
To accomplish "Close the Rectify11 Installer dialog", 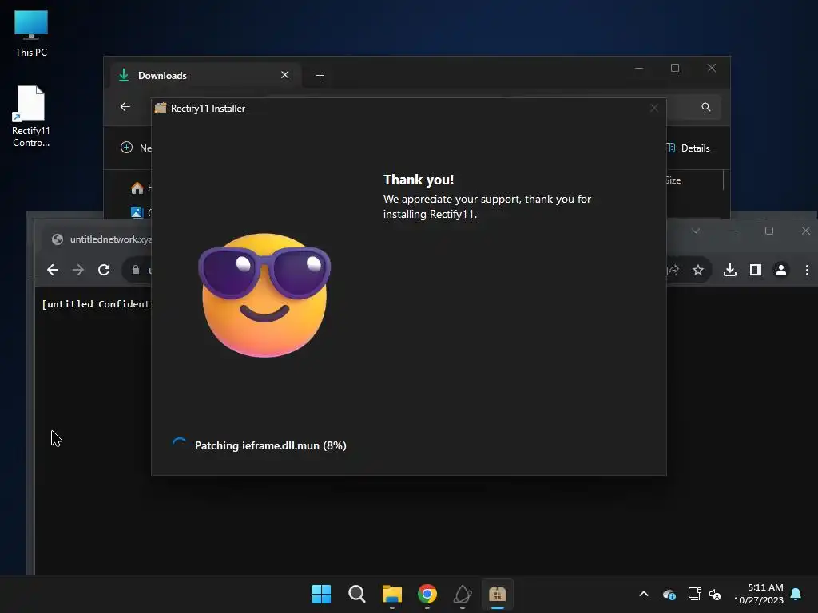I will tap(654, 109).
